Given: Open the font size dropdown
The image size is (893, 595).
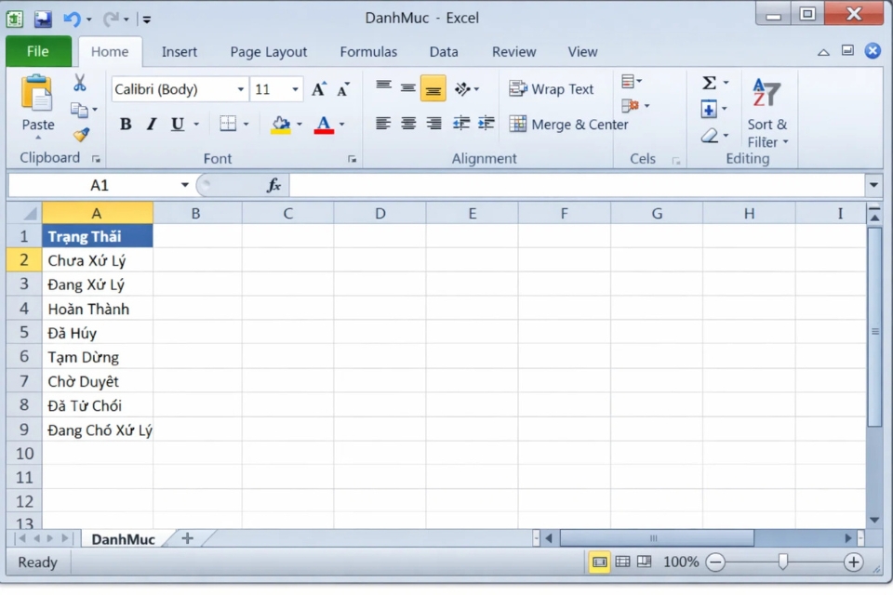Looking at the screenshot, I should pyautogui.click(x=294, y=88).
